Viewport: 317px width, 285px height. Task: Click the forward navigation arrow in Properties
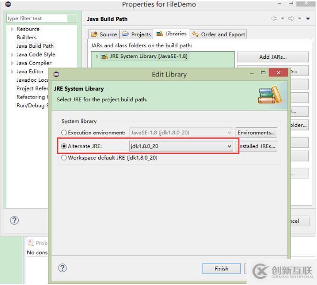[291, 19]
